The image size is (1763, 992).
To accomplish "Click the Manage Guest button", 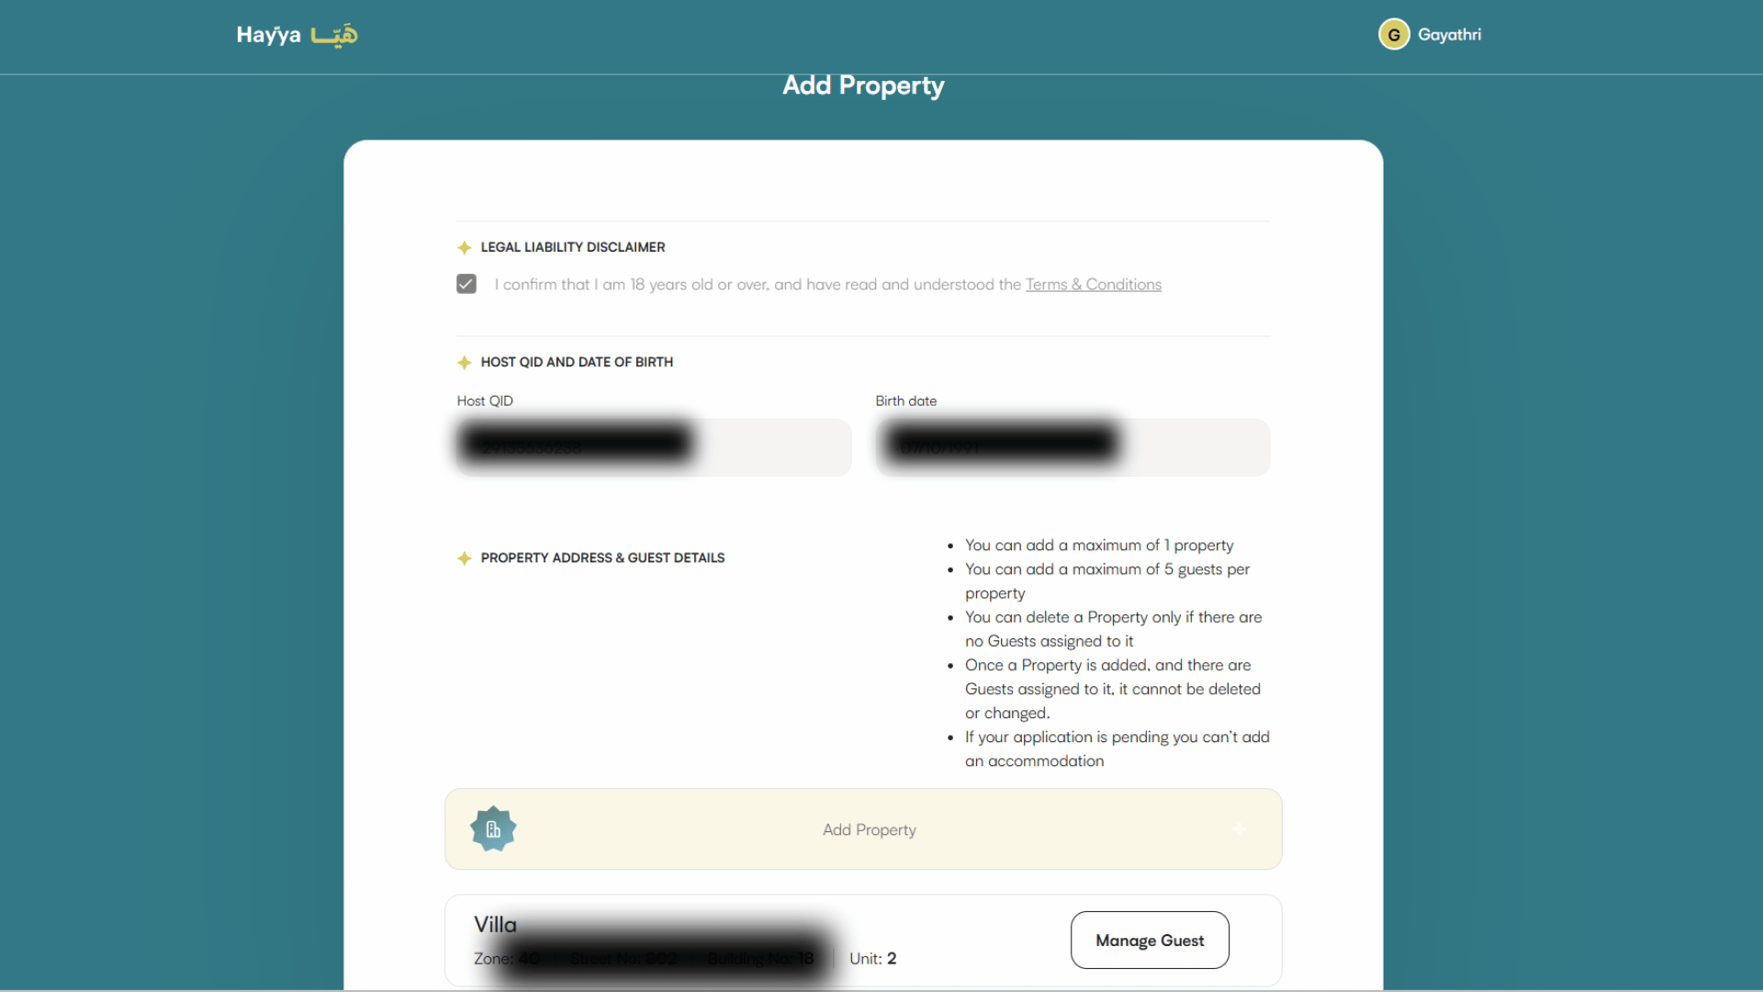I will pyautogui.click(x=1149, y=940).
